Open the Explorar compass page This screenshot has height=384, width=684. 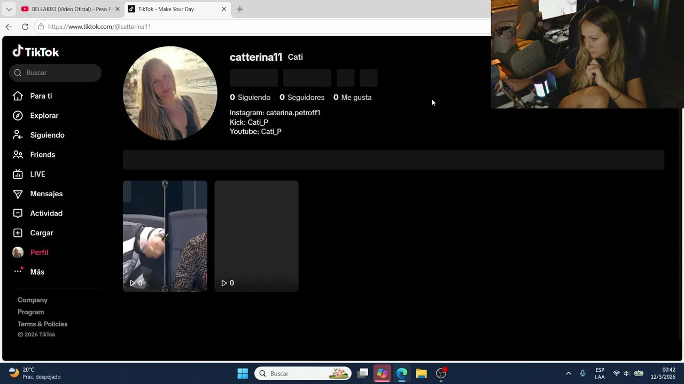pyautogui.click(x=36, y=116)
